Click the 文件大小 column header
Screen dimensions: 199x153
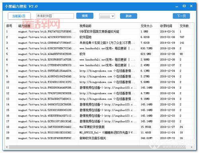(x=146, y=26)
